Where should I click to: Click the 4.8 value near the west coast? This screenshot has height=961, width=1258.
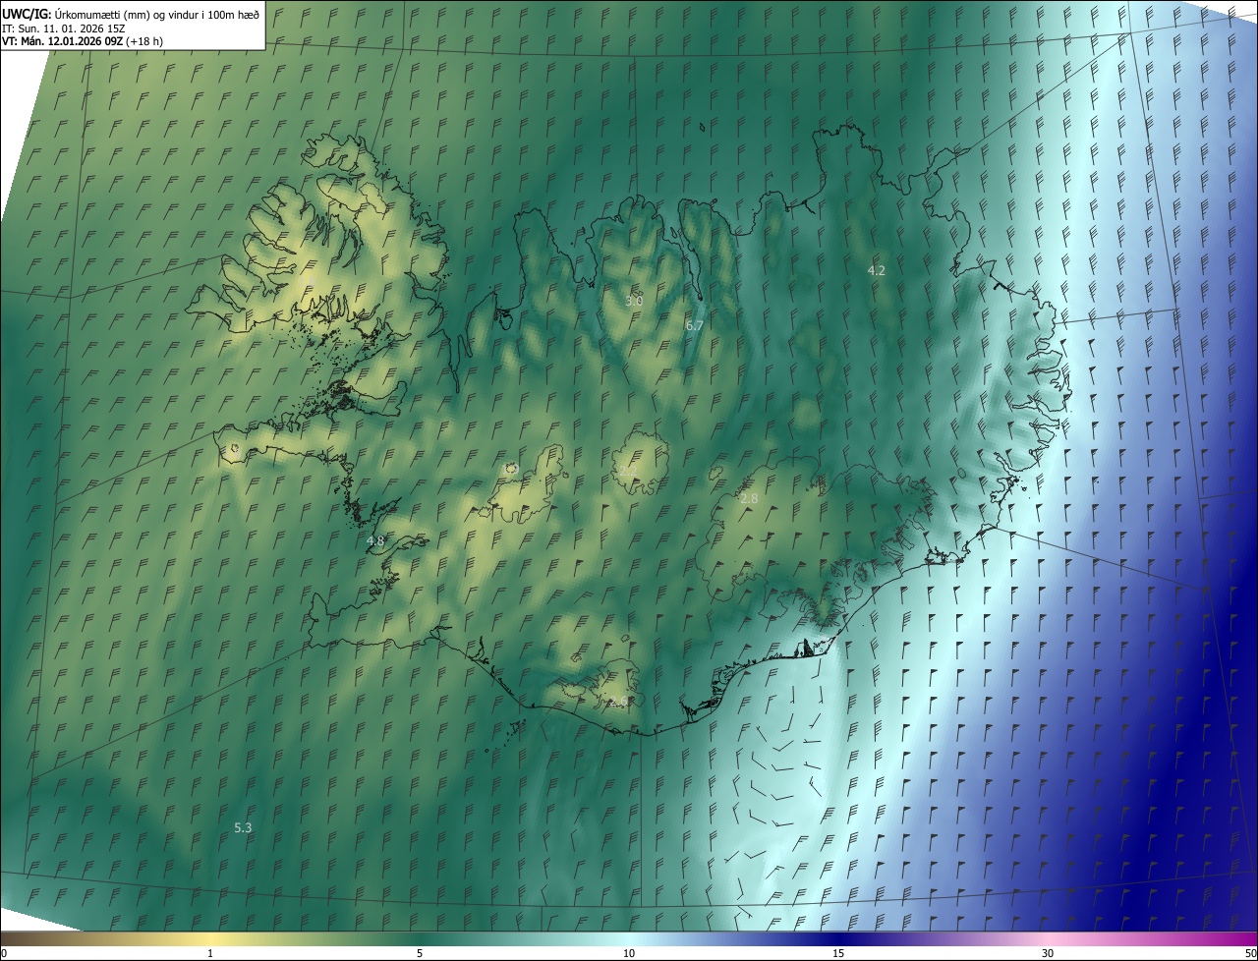(375, 541)
